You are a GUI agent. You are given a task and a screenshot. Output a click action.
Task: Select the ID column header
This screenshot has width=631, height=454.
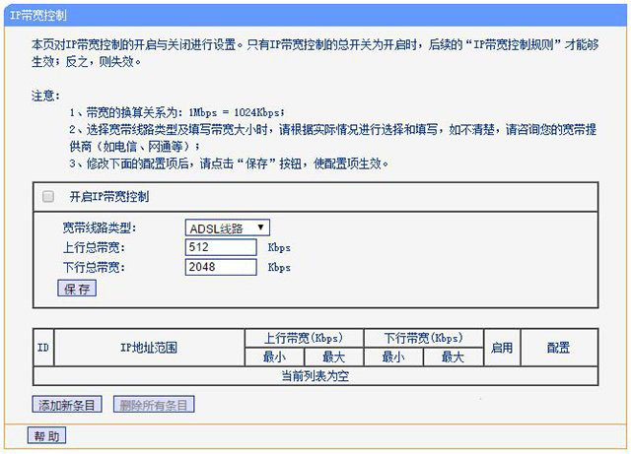coord(43,348)
